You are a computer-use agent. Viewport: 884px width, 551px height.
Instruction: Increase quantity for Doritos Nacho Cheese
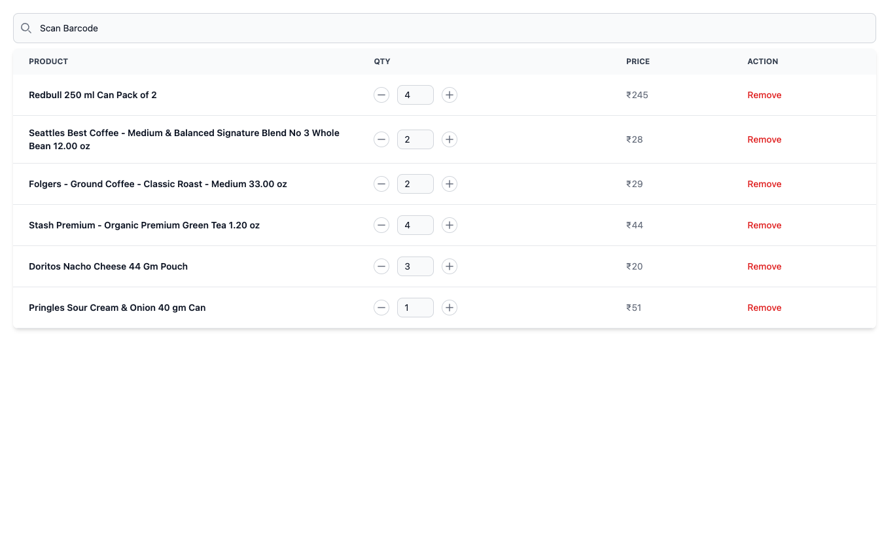(450, 266)
